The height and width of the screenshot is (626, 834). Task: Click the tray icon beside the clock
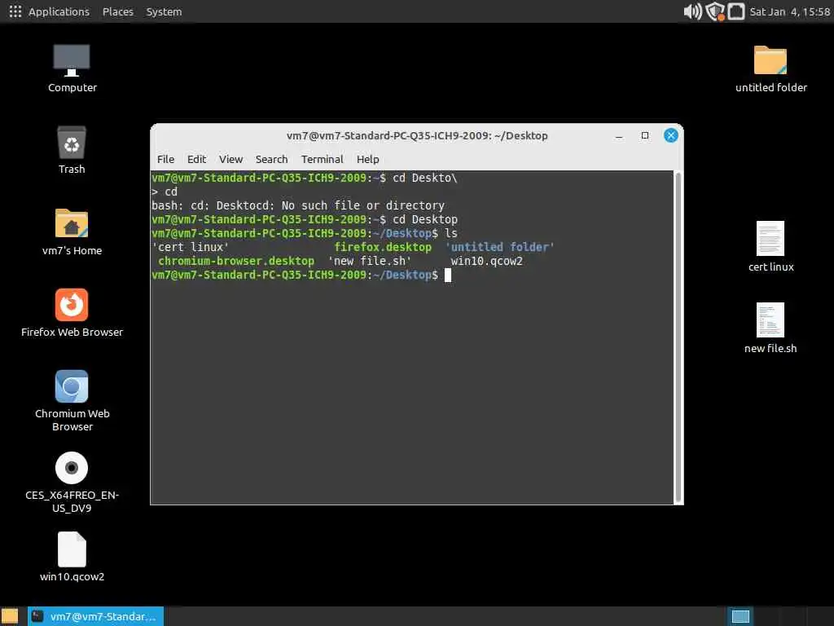coord(736,11)
